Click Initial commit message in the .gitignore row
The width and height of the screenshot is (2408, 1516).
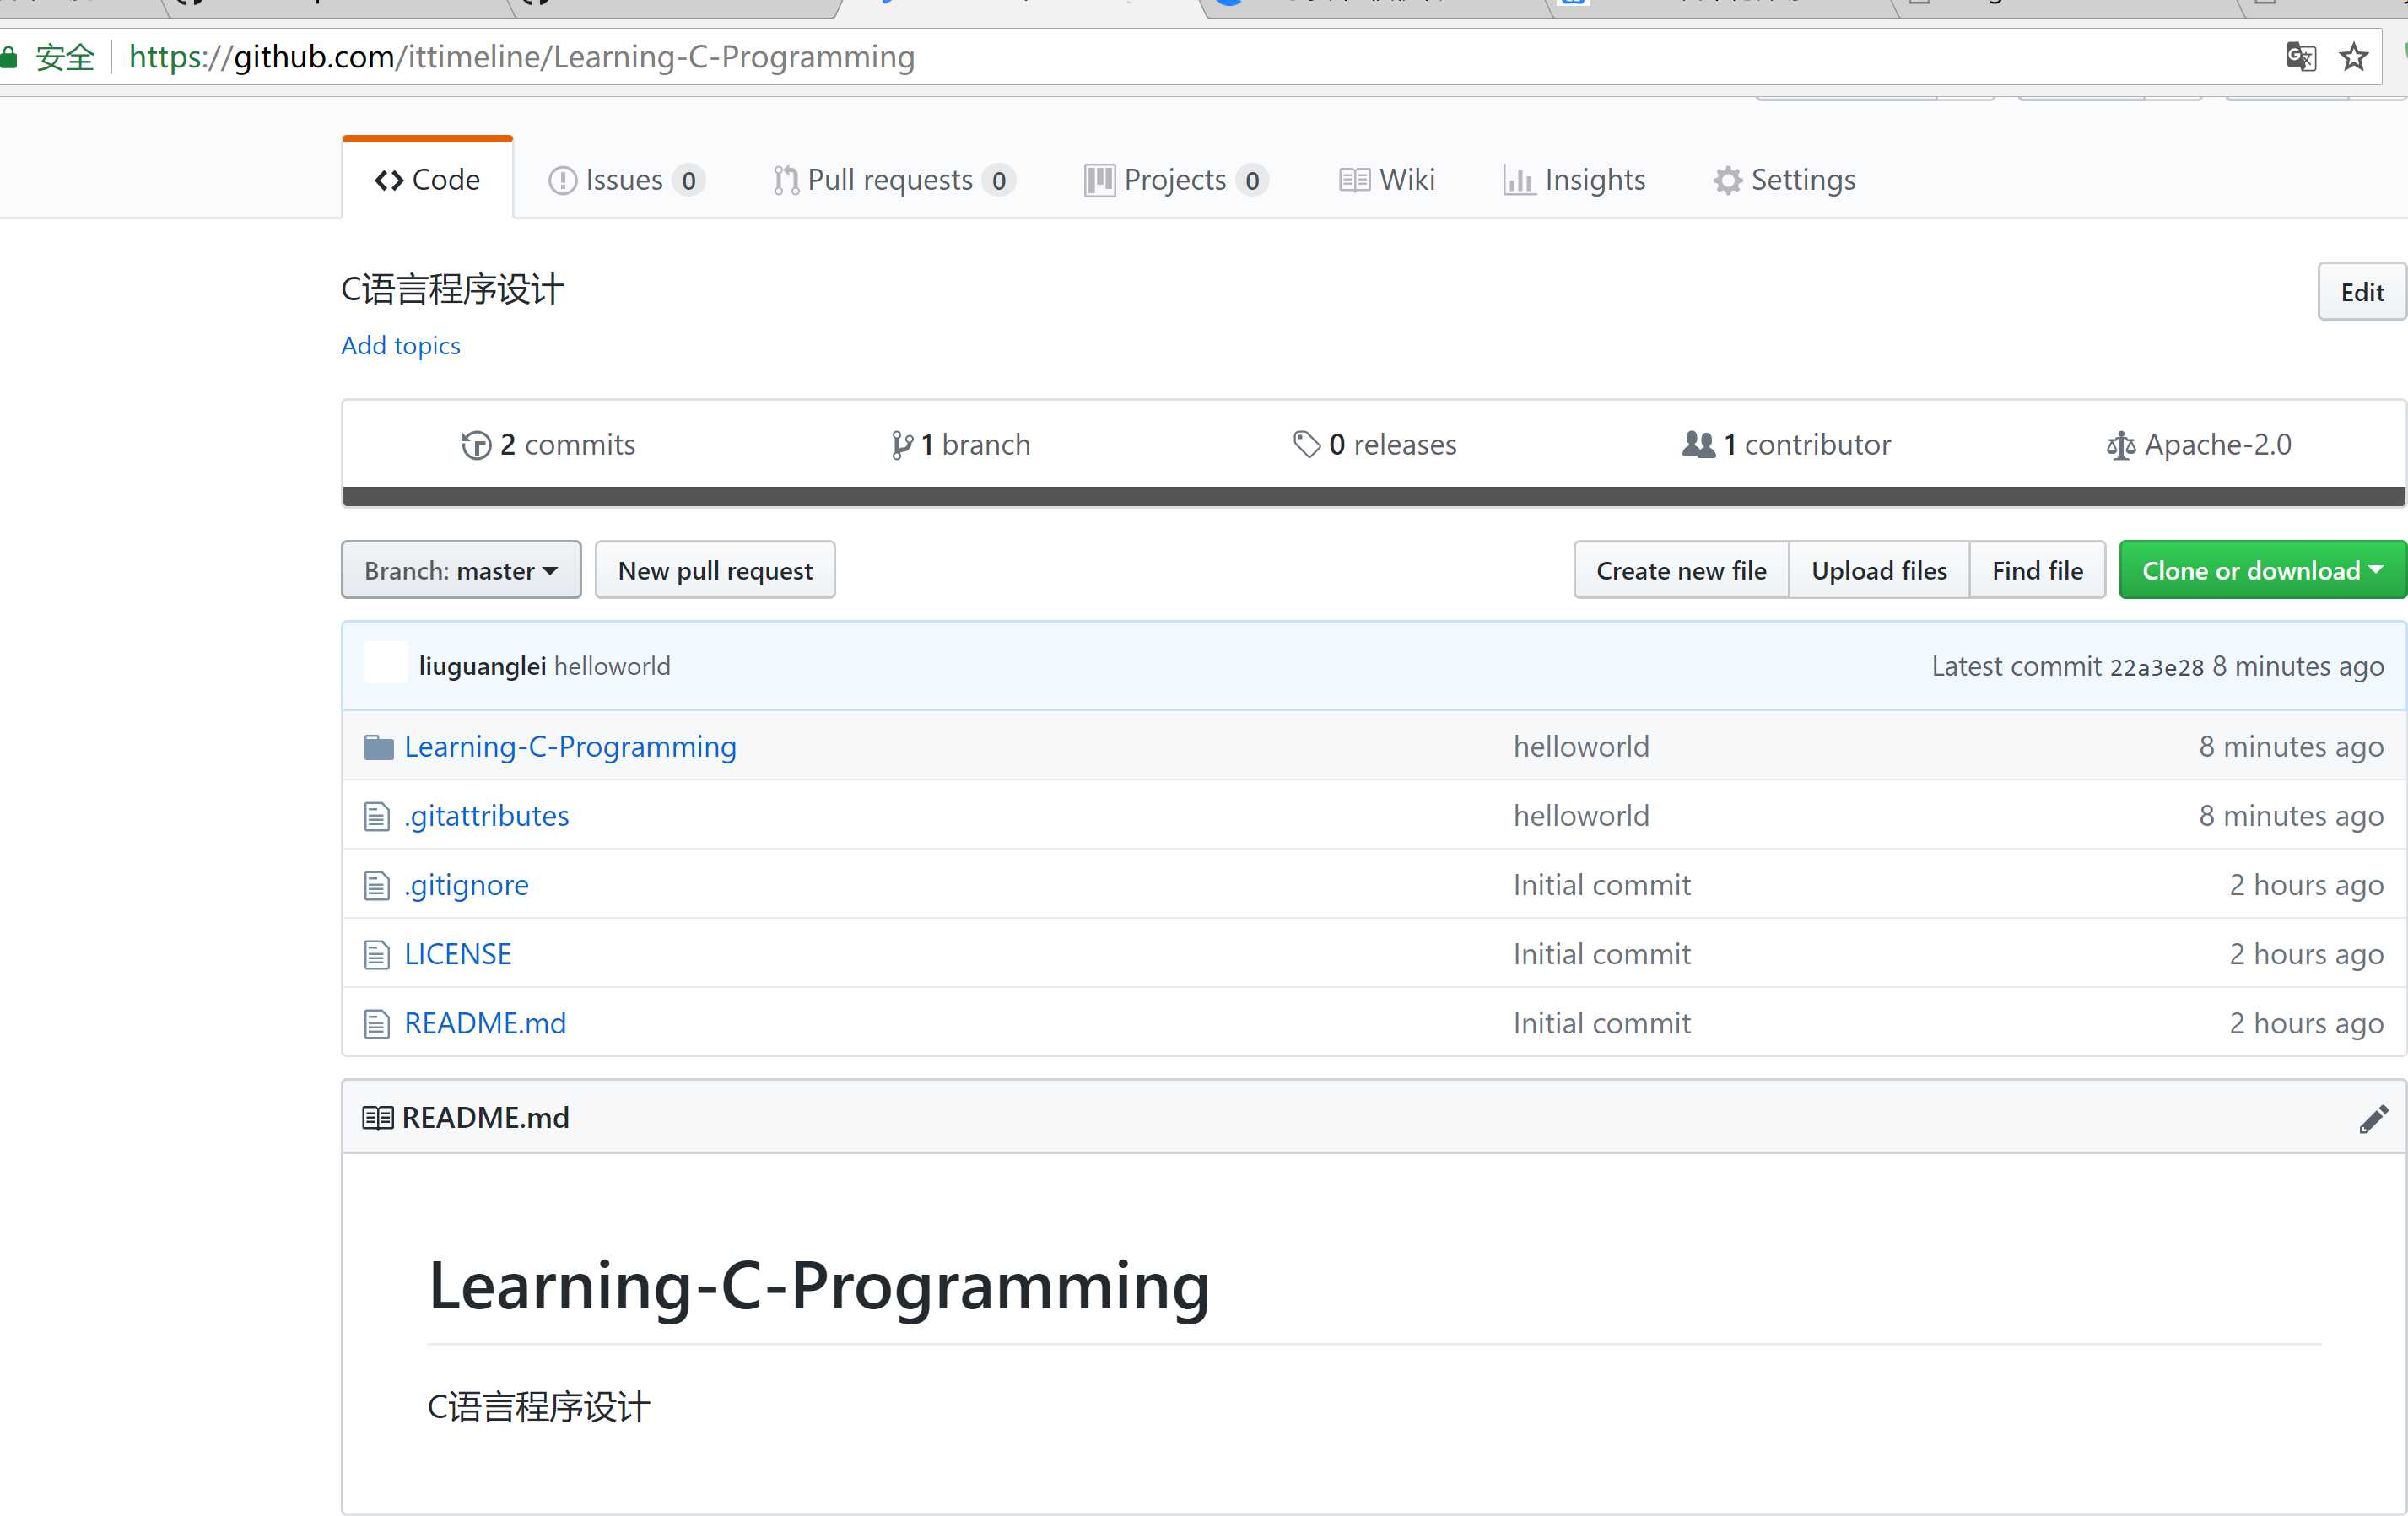1602,885
